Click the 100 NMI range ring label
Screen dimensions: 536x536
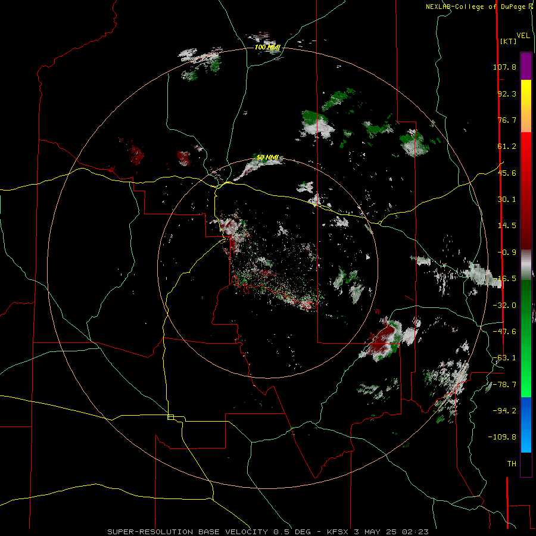[x=267, y=47]
